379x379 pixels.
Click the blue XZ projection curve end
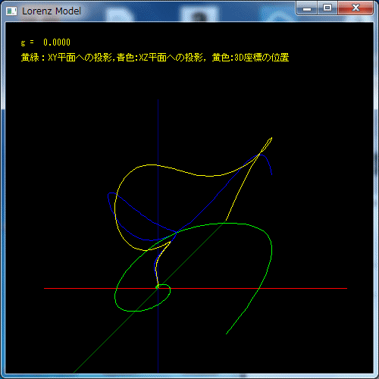[x=271, y=174]
